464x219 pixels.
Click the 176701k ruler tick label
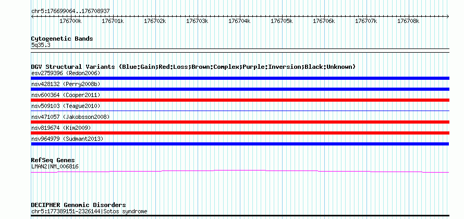(x=113, y=21)
